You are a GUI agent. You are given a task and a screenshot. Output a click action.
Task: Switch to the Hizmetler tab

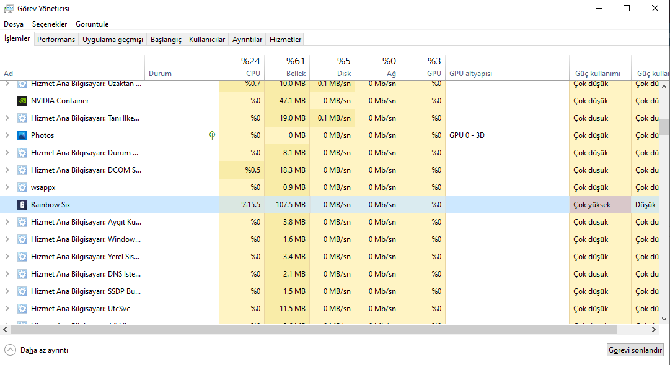tap(285, 40)
